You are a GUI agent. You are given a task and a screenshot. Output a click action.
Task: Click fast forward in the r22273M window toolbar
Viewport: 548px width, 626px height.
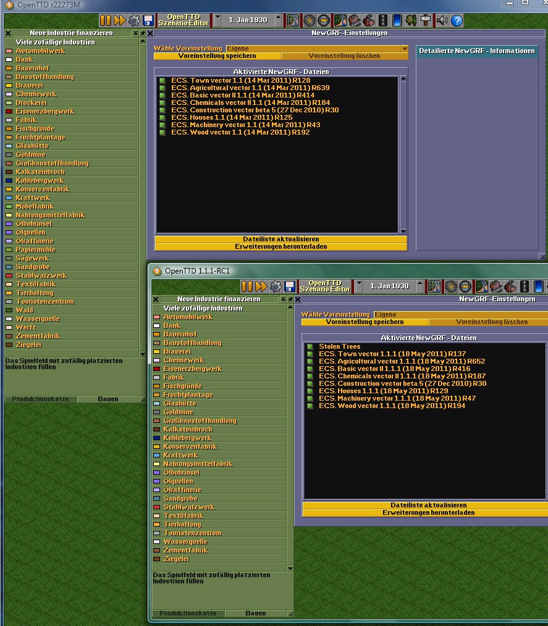click(x=119, y=20)
